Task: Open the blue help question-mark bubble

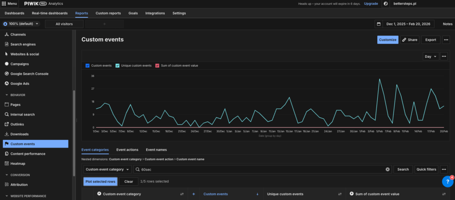Action: point(447,182)
